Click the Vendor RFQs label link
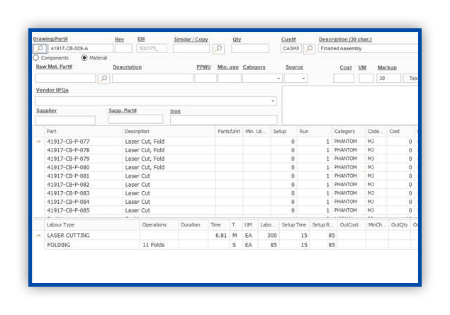The height and width of the screenshot is (315, 450). pyautogui.click(x=52, y=90)
